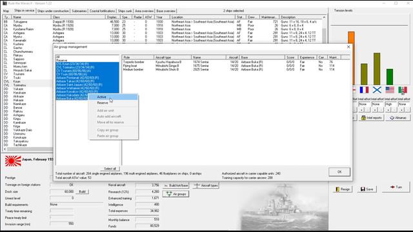Select Airbase Pontianak entry
The image size is (413, 232).
point(88,78)
